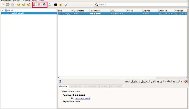Lock databases with the padlock icon

click(61, 5)
